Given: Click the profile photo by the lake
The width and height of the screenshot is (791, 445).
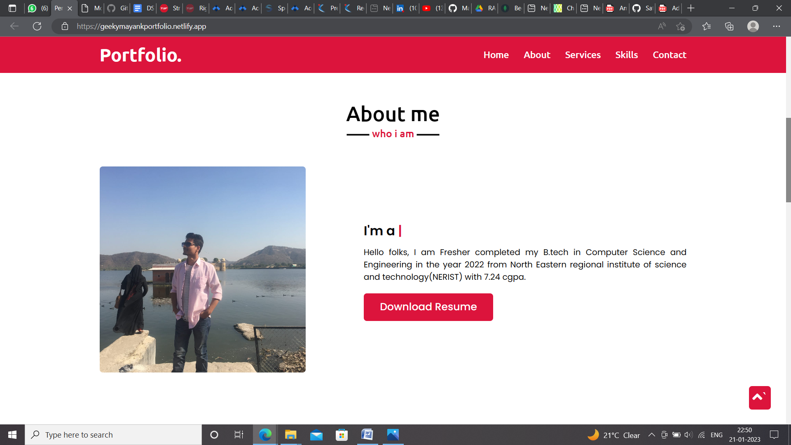Looking at the screenshot, I should 203,269.
